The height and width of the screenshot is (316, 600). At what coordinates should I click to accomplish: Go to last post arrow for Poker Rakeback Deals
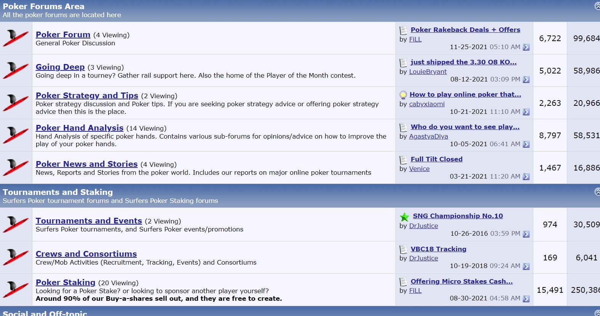526,47
